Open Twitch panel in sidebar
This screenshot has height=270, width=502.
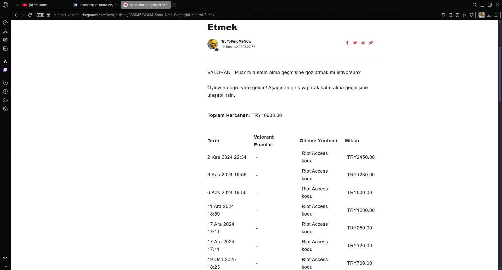pos(5,70)
